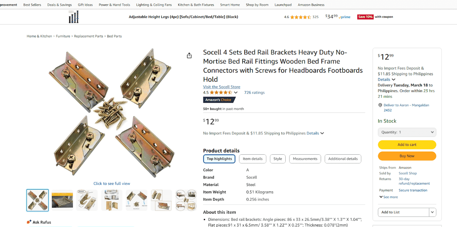
Task: Open the Smart Home menu item
Action: coord(230,5)
